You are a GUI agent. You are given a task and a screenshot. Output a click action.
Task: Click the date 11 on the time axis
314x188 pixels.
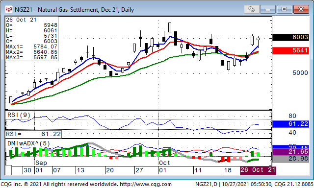point(198,170)
